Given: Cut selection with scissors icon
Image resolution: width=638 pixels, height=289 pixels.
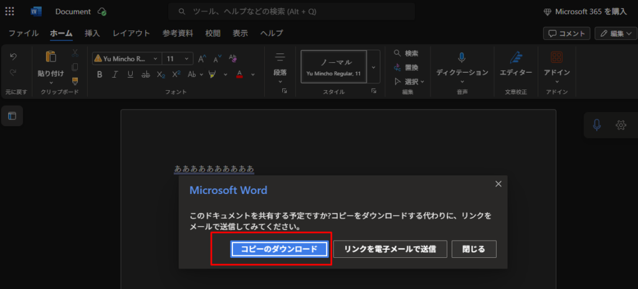Looking at the screenshot, I should (x=75, y=53).
